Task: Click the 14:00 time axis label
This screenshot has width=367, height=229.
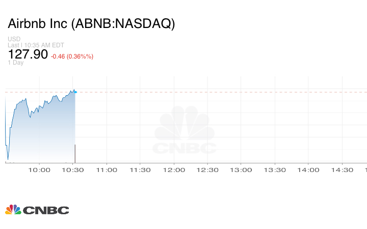Action: [308, 170]
